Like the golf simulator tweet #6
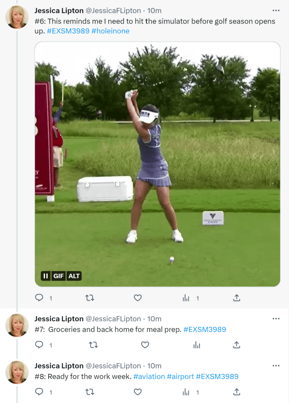The image size is (292, 403). tap(138, 298)
